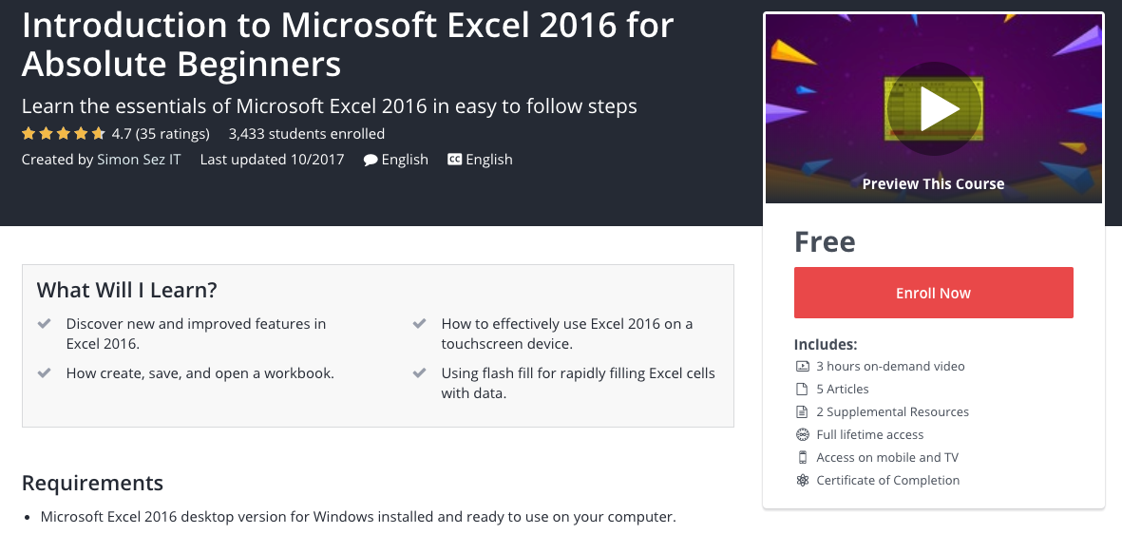This screenshot has width=1122, height=534.
Task: Click the five-star rating display
Action: click(64, 134)
